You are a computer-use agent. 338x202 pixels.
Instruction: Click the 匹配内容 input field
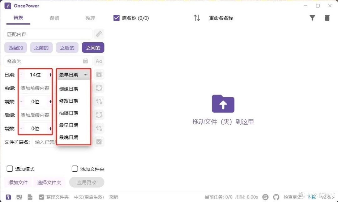[x=48, y=34]
